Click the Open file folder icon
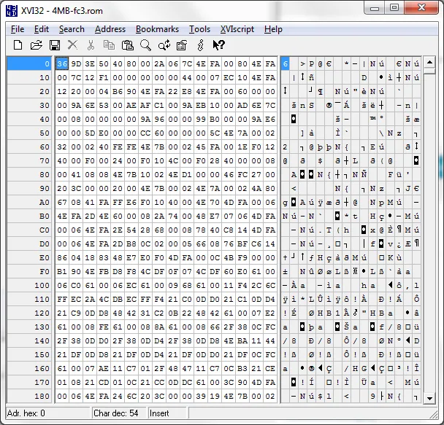Screen dimensions: 444x425 click(x=37, y=45)
